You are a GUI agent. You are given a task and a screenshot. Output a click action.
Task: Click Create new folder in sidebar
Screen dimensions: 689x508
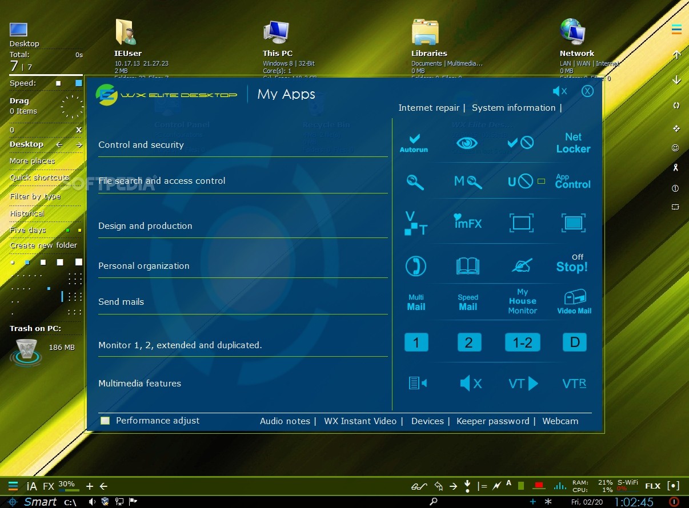tap(43, 245)
